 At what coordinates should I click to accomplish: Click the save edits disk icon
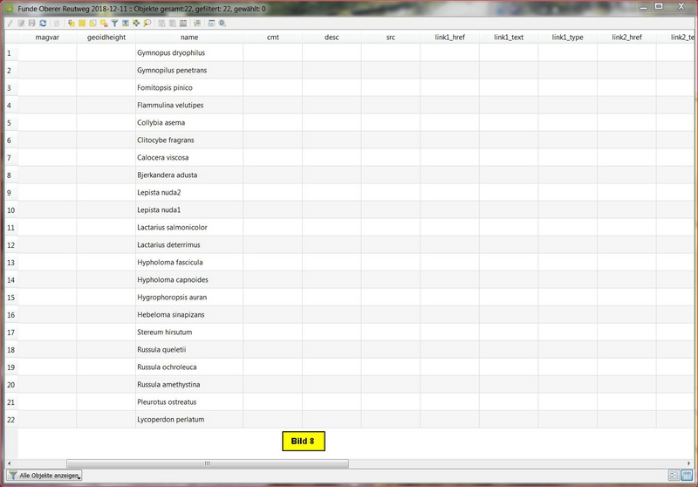tap(31, 23)
